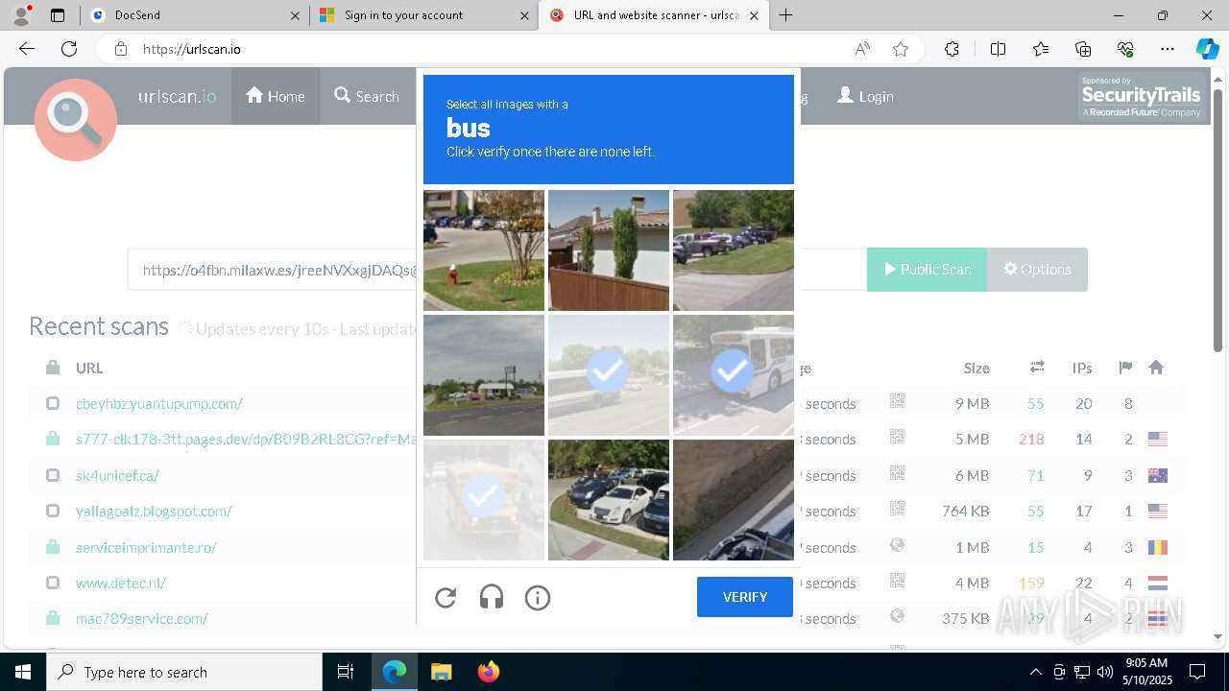Deselect the checked yellow school bus image
1229x691 pixels.
(x=484, y=500)
